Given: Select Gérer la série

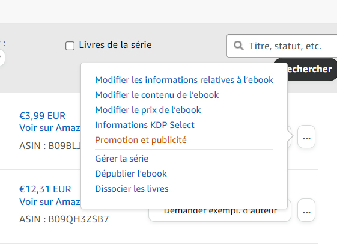Looking at the screenshot, I should pyautogui.click(x=122, y=159).
